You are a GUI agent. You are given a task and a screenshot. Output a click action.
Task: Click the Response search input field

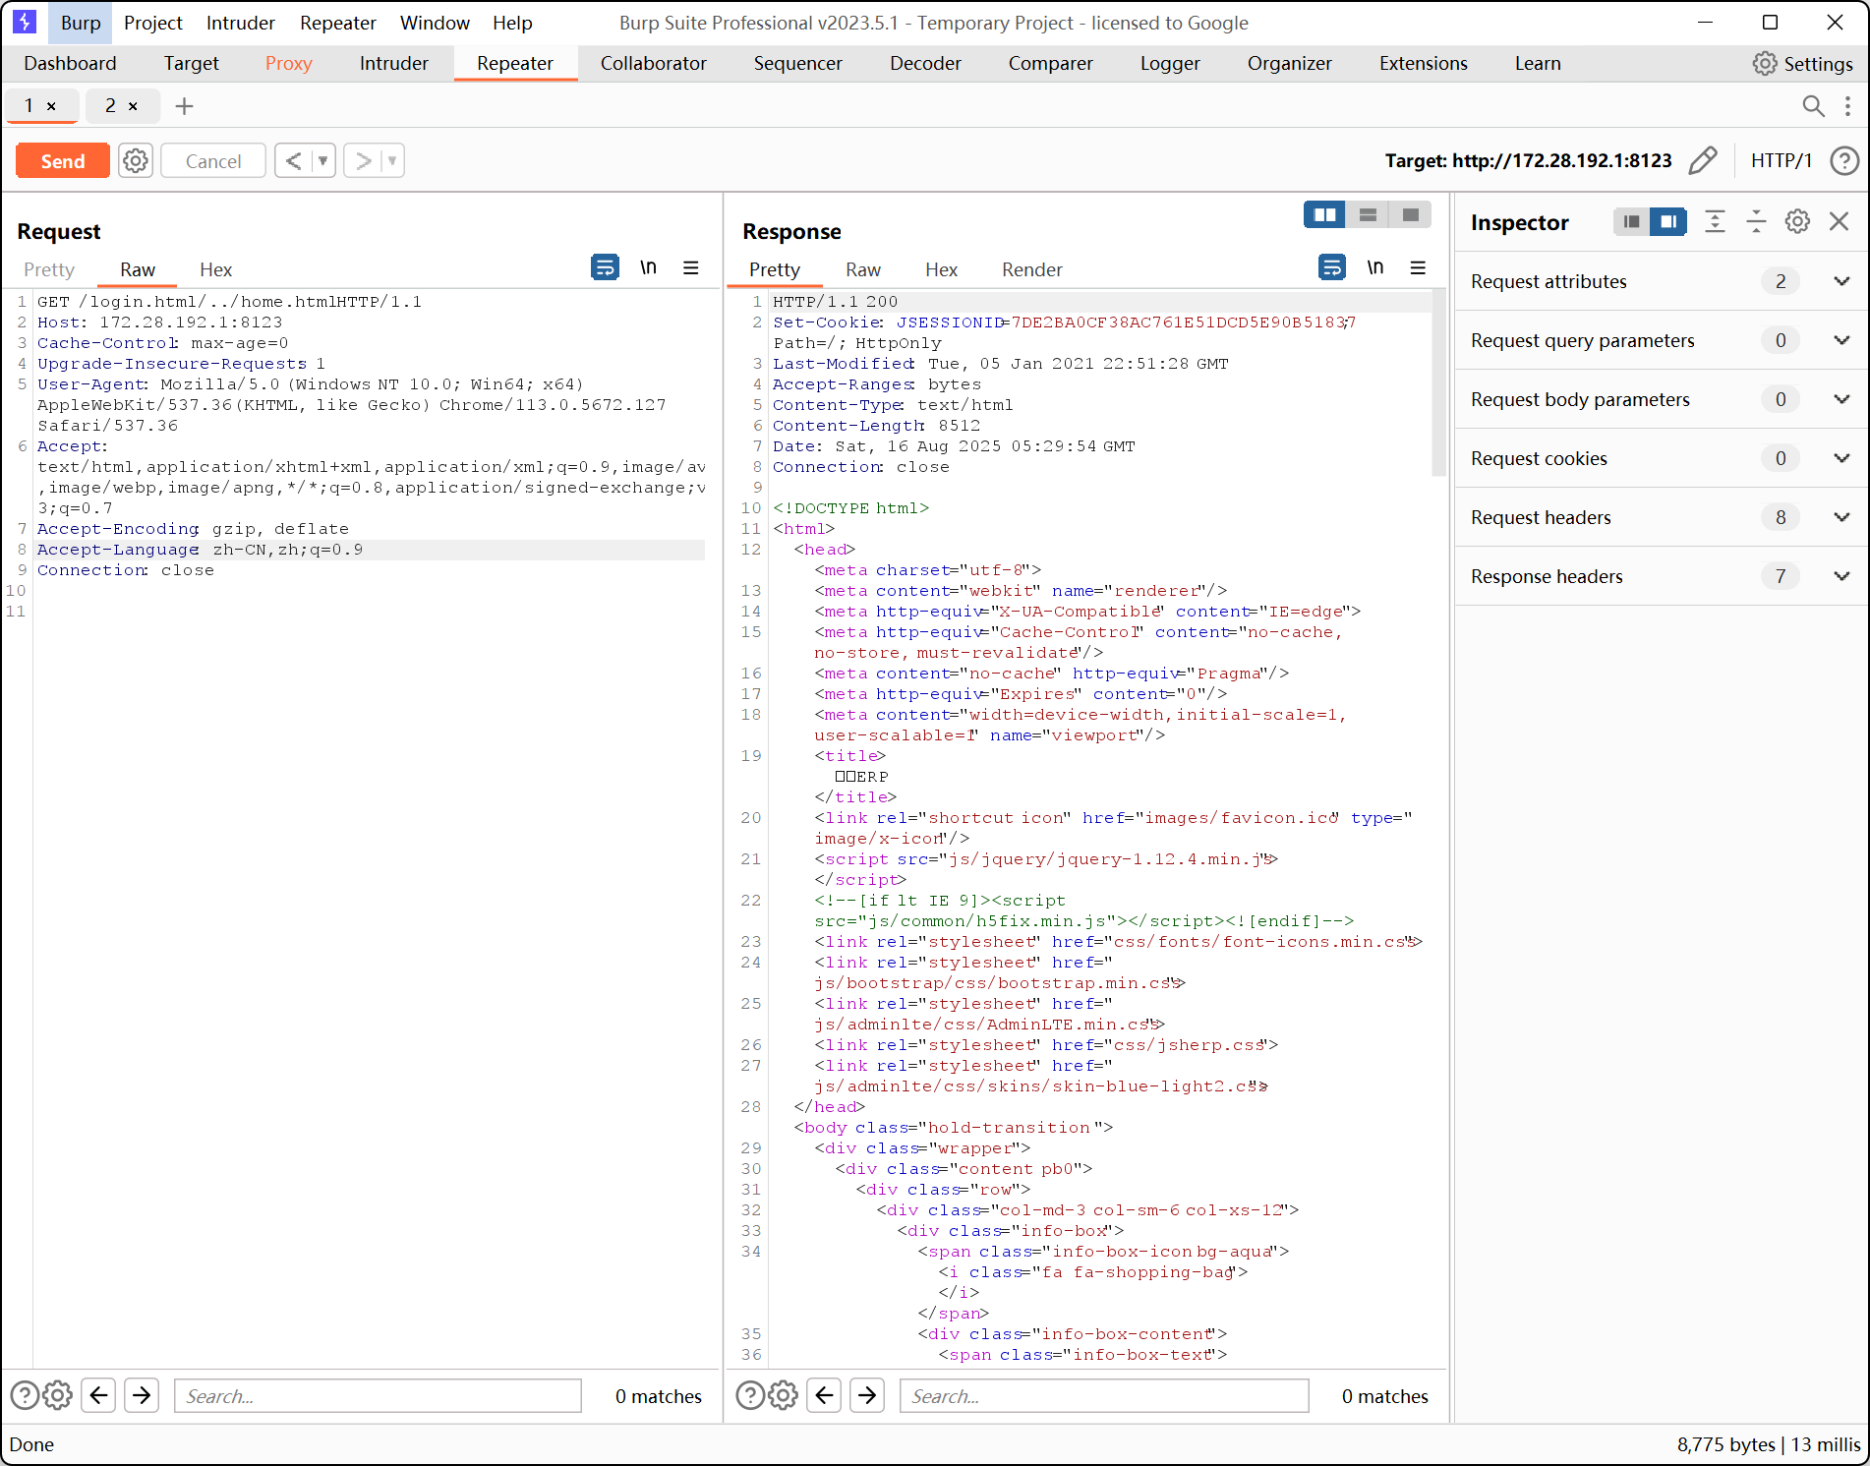(1103, 1396)
